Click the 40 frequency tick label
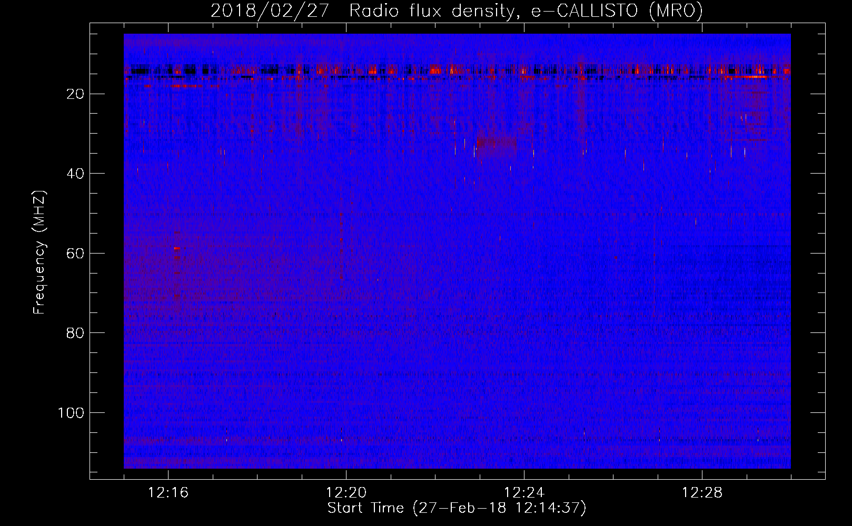The width and height of the screenshot is (852, 526). [75, 174]
